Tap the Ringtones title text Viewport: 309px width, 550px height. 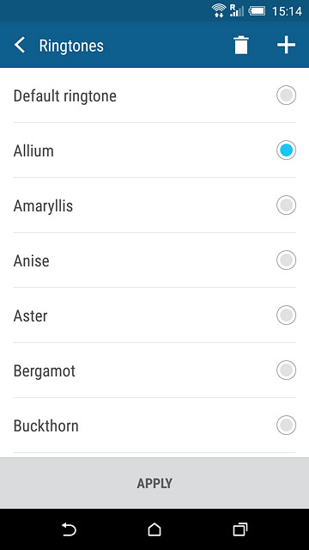(x=71, y=46)
